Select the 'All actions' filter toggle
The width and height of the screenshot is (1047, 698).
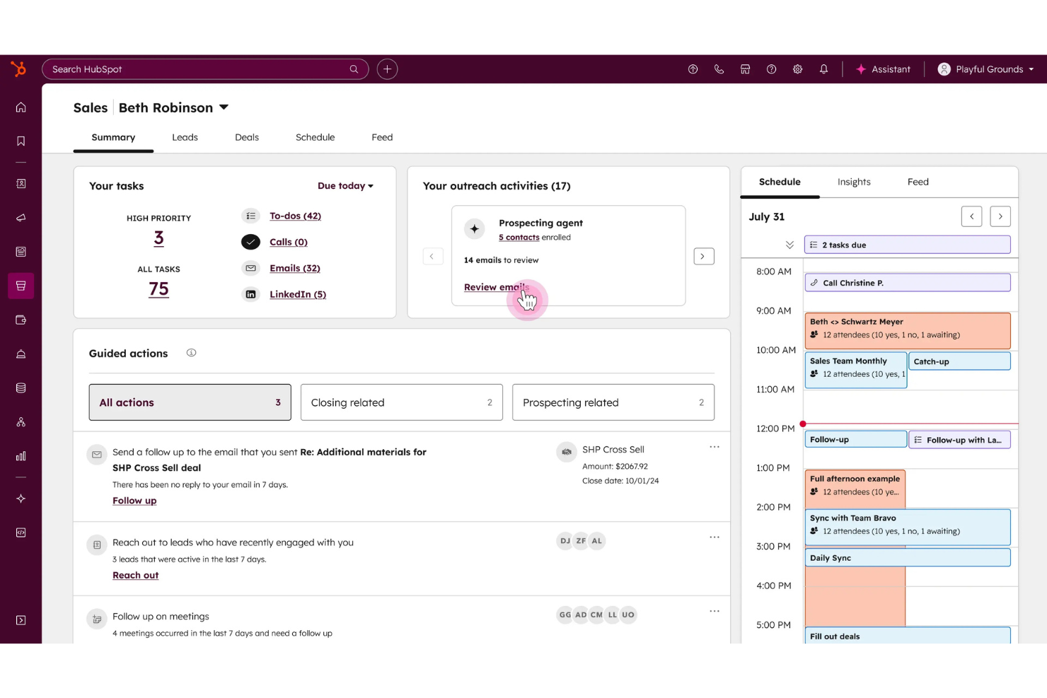pyautogui.click(x=190, y=402)
